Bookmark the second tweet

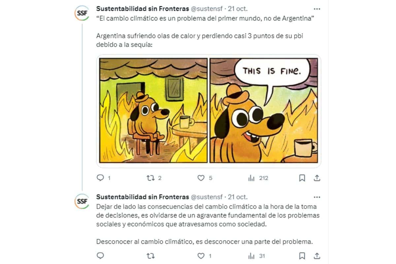302,256
